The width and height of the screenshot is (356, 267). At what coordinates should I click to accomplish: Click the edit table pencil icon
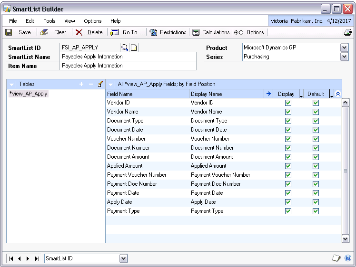100,84
